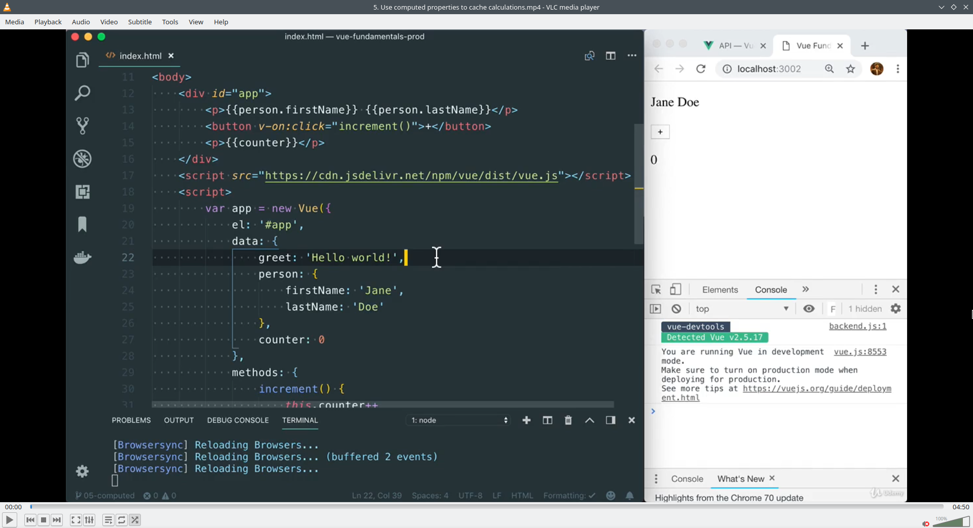Switch to the DevTools Elements tab
The height and width of the screenshot is (528, 973).
pos(720,290)
